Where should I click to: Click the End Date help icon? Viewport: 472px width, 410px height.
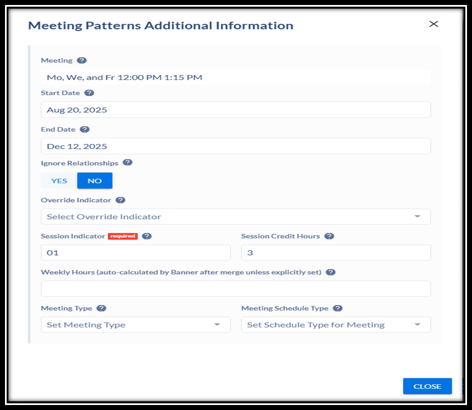click(x=84, y=129)
